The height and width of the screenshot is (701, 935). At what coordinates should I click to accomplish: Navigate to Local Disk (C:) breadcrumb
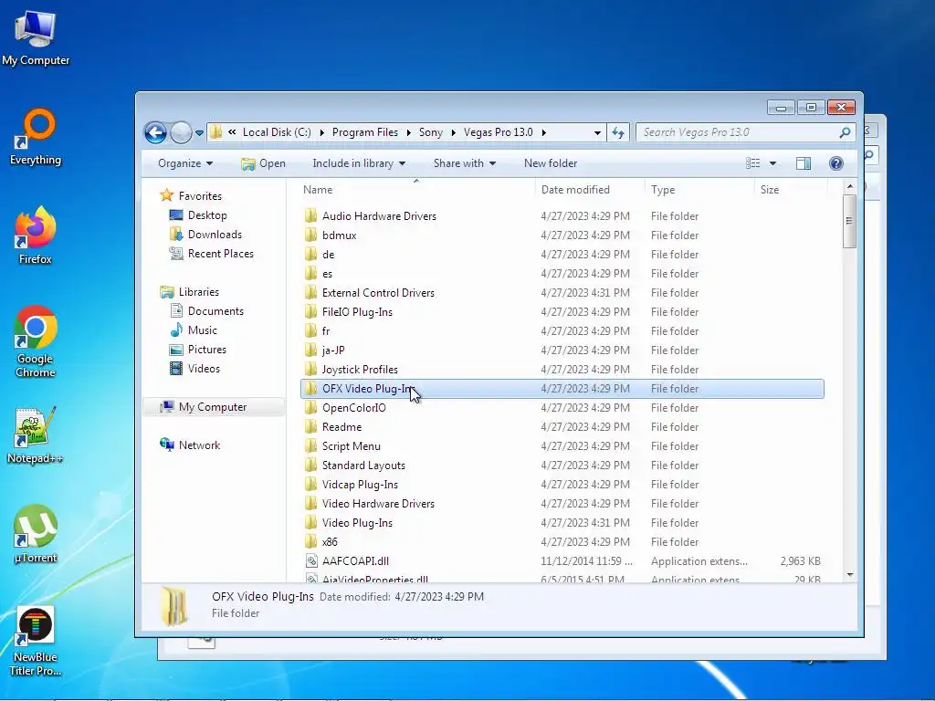(x=277, y=132)
